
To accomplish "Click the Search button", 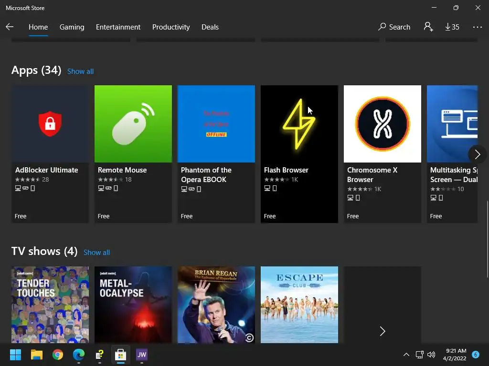I will (x=394, y=27).
